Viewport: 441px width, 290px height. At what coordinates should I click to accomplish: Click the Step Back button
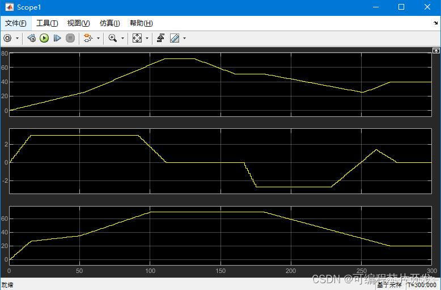coord(31,38)
